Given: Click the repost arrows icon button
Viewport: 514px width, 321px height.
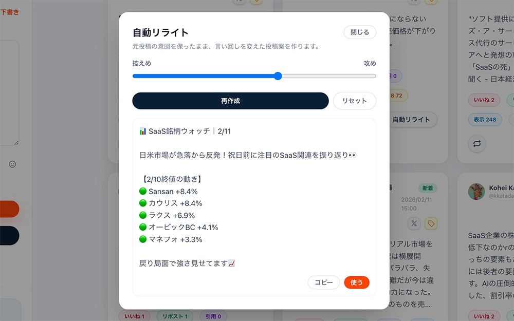Looking at the screenshot, I should pyautogui.click(x=477, y=143).
